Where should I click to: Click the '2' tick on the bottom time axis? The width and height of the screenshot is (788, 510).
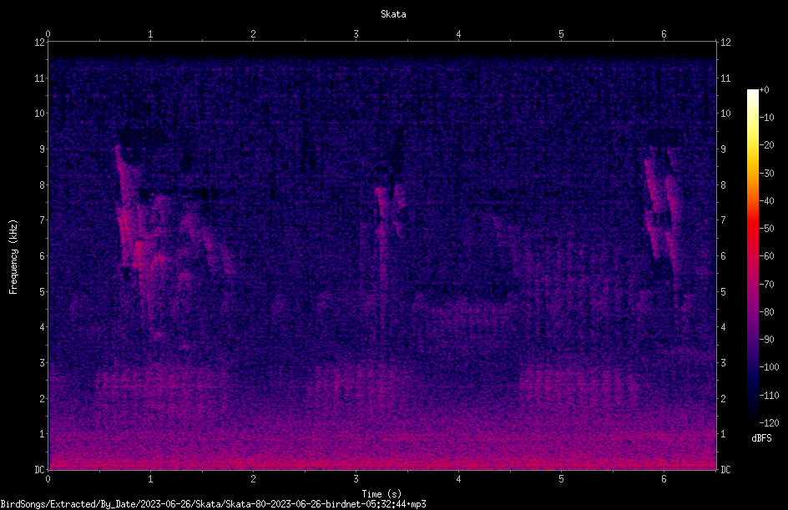click(x=253, y=479)
